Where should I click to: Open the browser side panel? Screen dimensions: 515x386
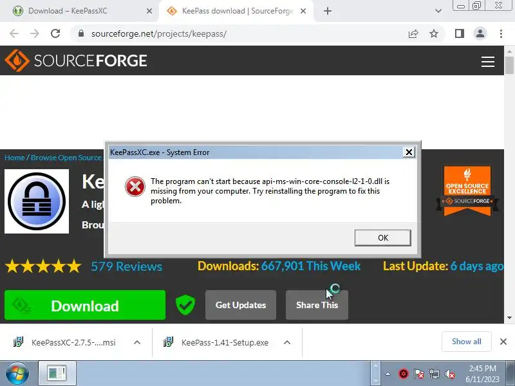tap(460, 33)
